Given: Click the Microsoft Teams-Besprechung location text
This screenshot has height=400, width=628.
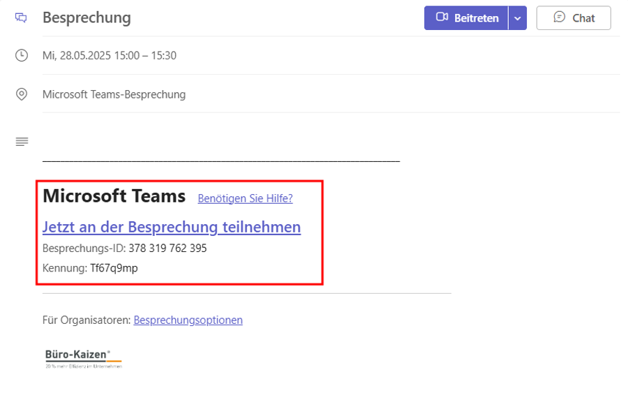Looking at the screenshot, I should pyautogui.click(x=114, y=94).
